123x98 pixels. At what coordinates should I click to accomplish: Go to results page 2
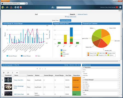pyautogui.click(x=40, y=69)
